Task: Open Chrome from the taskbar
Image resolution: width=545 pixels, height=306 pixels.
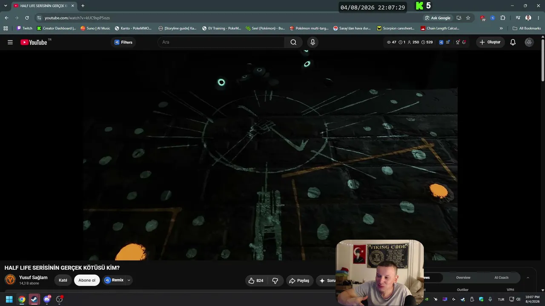Action: [22, 299]
